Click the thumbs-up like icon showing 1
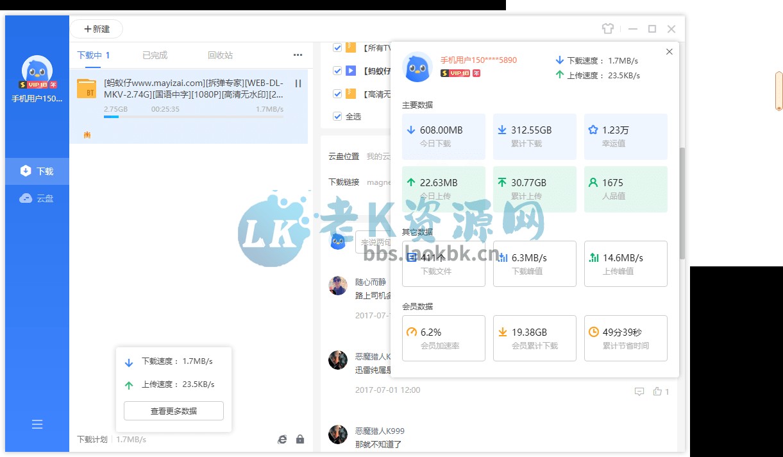783x457 pixels. 657,392
